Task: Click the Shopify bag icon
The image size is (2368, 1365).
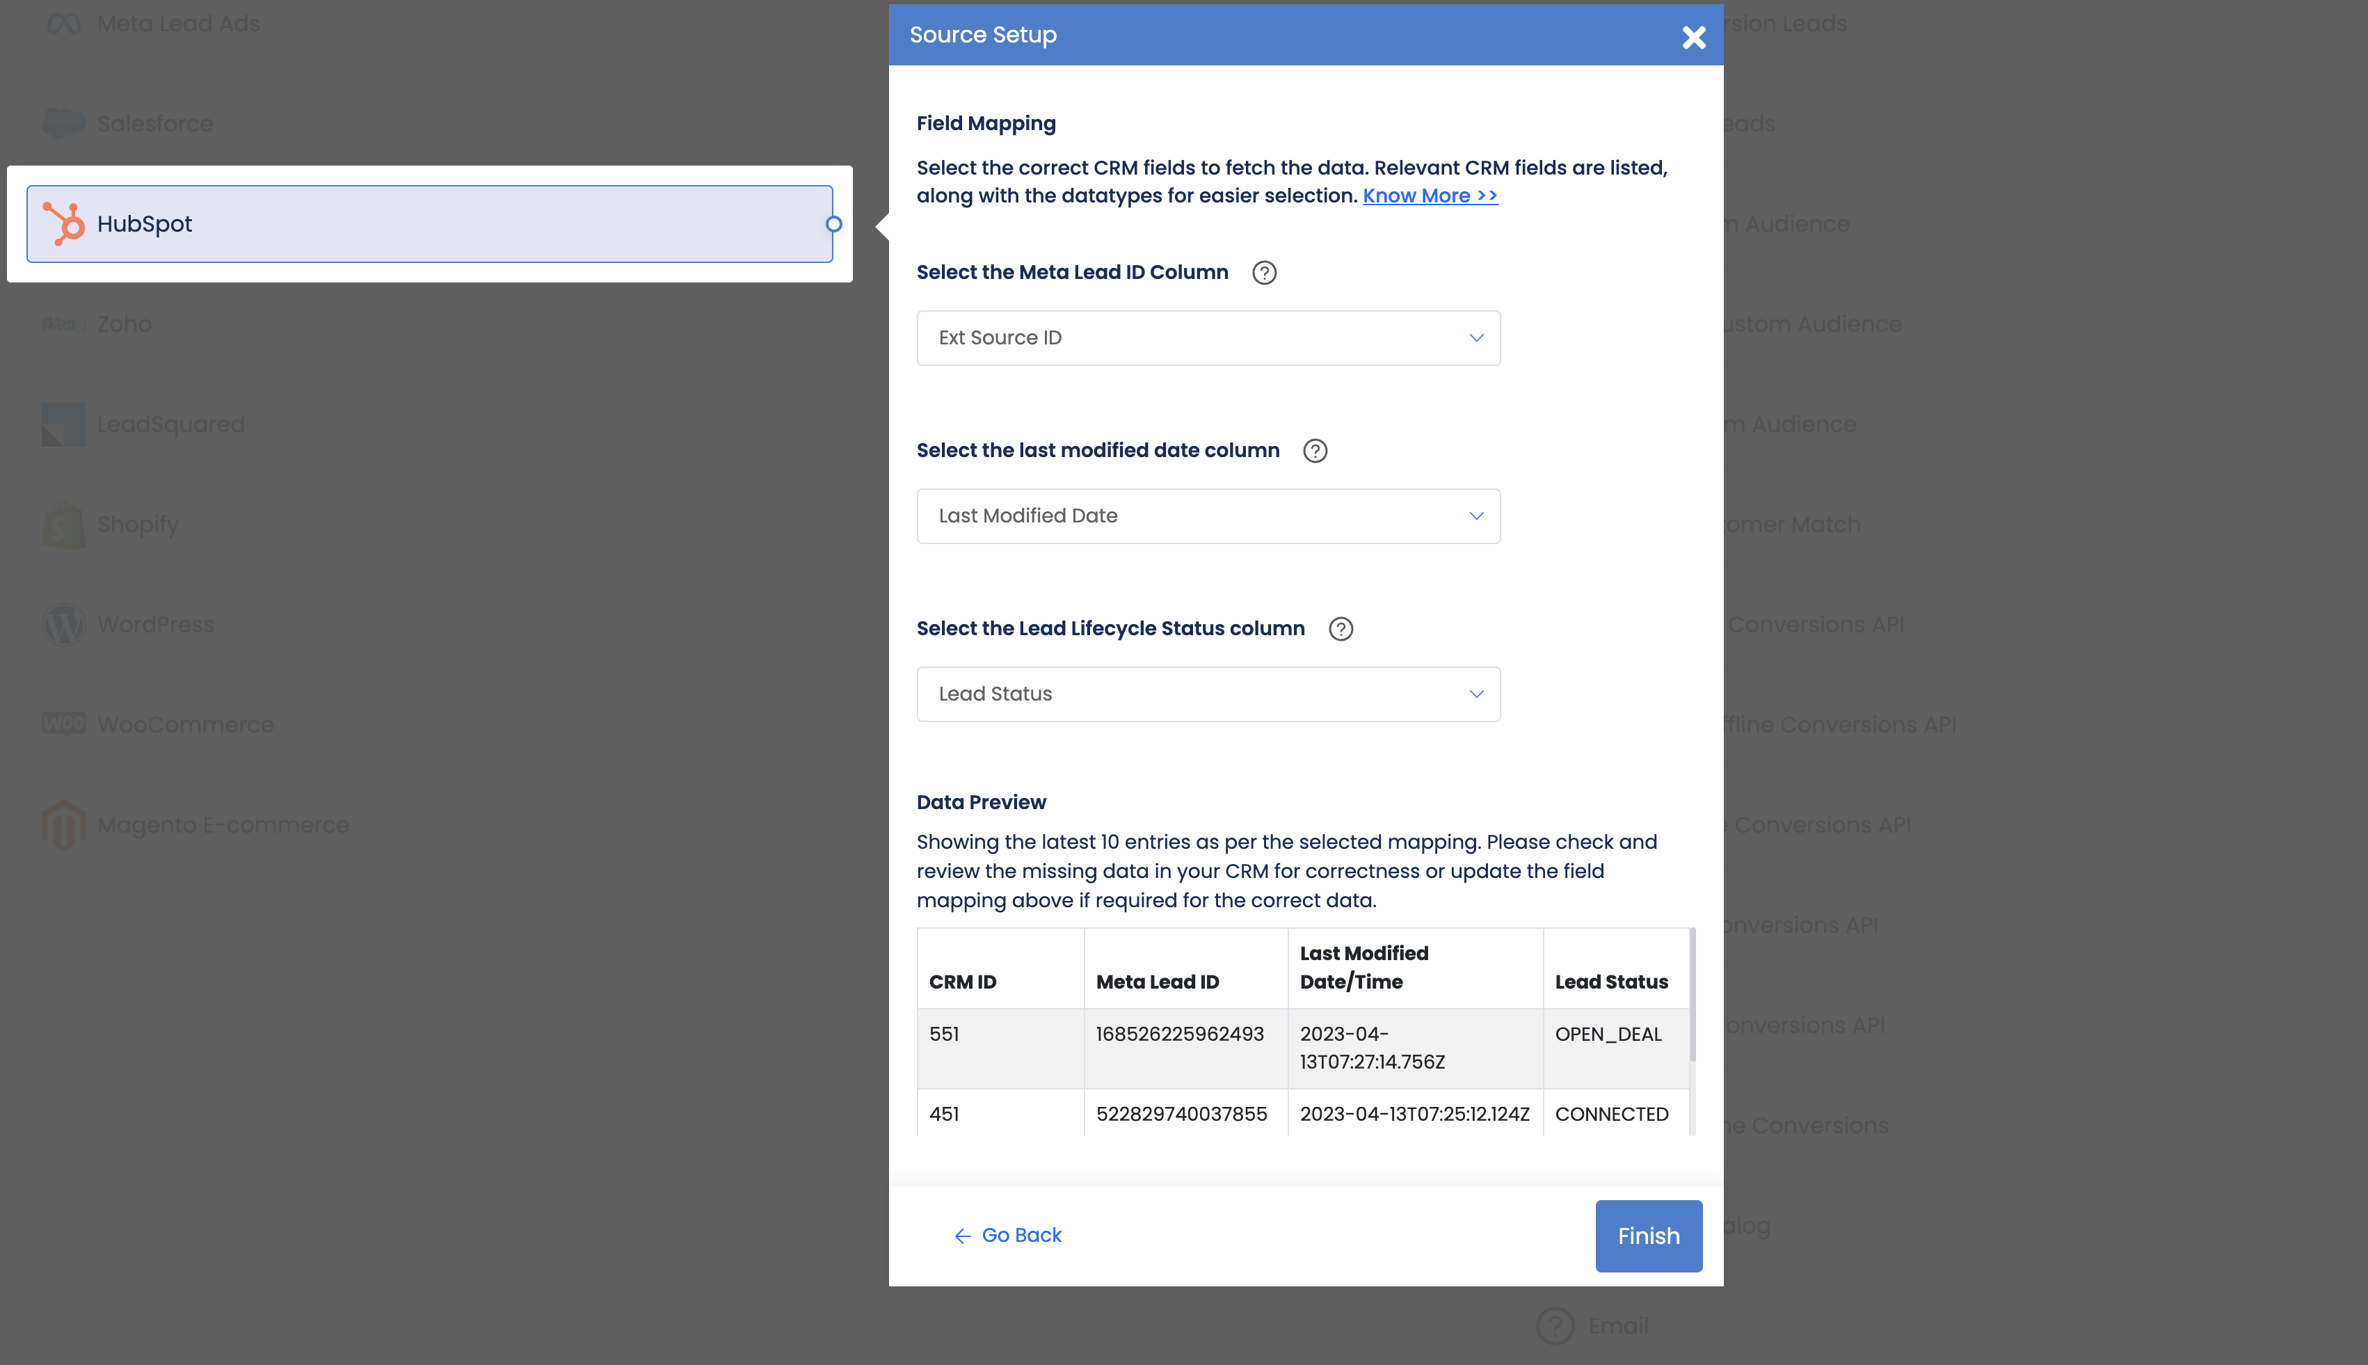Action: (x=64, y=524)
